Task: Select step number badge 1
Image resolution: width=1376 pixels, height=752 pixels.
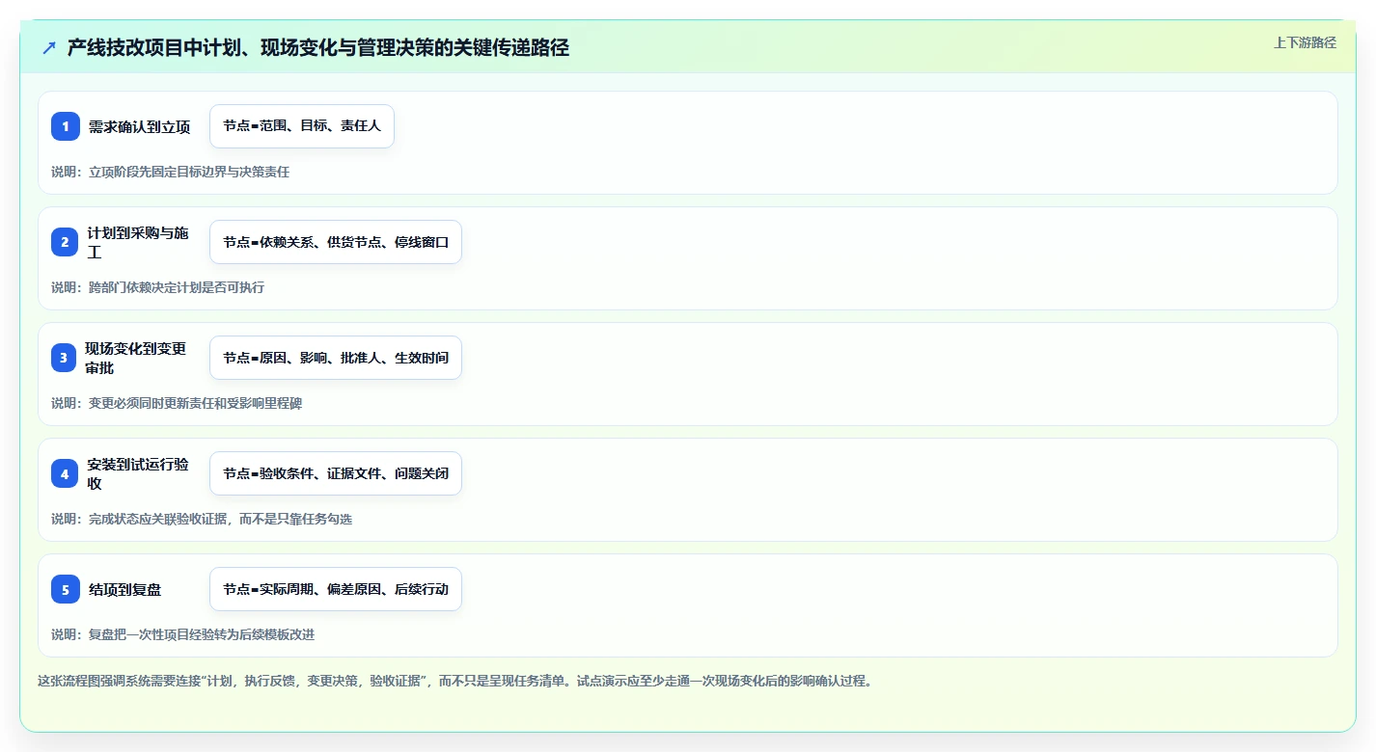Action: pyautogui.click(x=66, y=126)
